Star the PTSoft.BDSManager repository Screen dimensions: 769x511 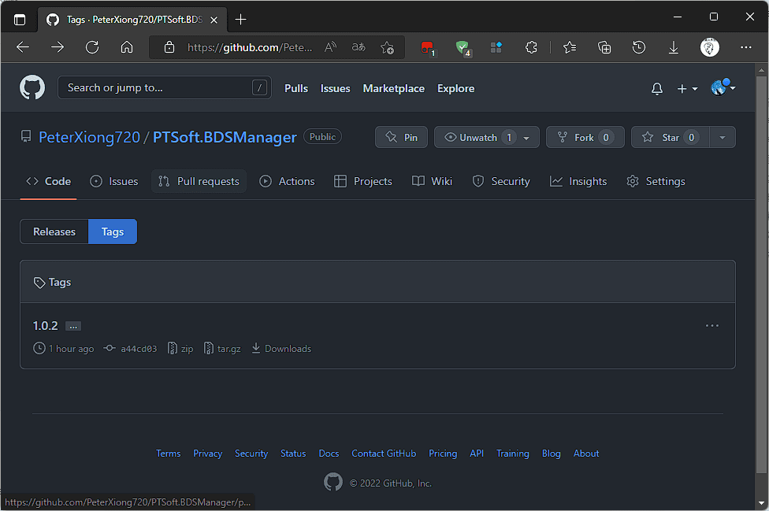pos(670,137)
